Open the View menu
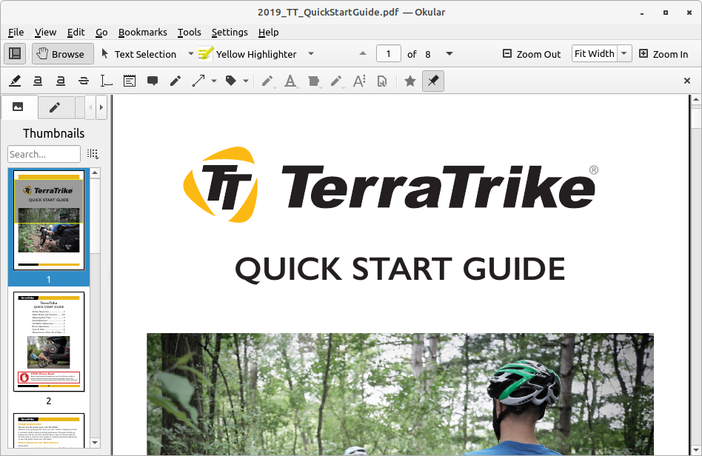This screenshot has height=456, width=702. tap(46, 33)
